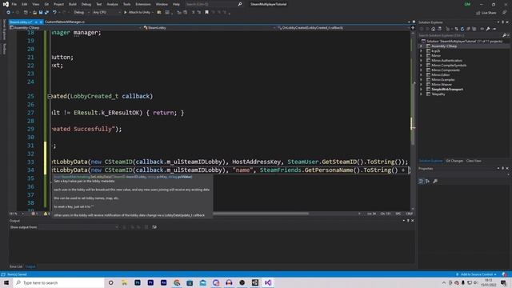Open the Window menu
This screenshot has height=288, width=512.
[162, 4]
